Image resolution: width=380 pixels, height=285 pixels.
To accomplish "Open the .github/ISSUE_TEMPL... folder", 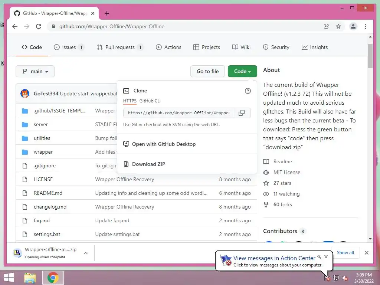I will tap(60, 111).
